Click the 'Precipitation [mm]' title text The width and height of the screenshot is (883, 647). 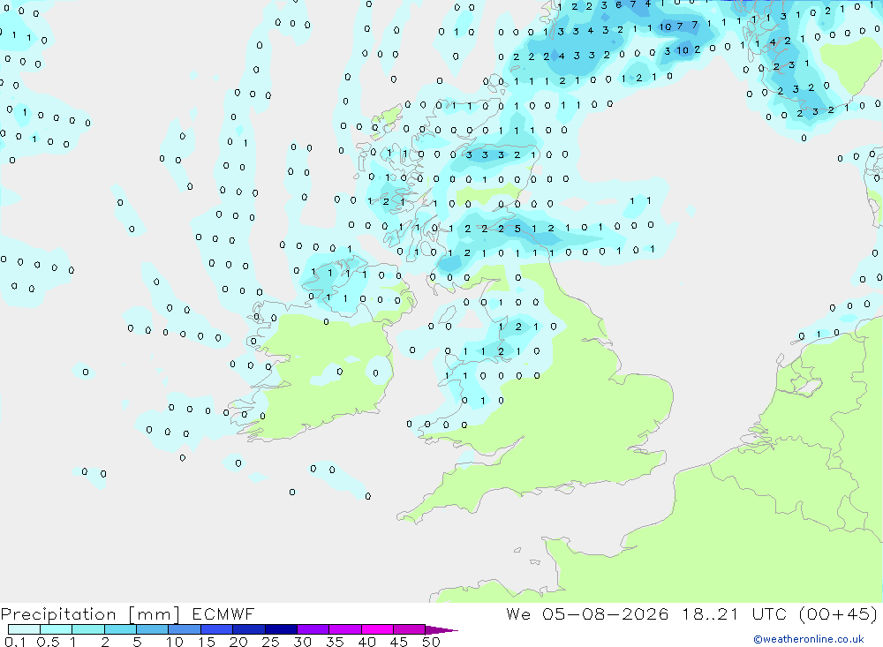pyautogui.click(x=91, y=614)
